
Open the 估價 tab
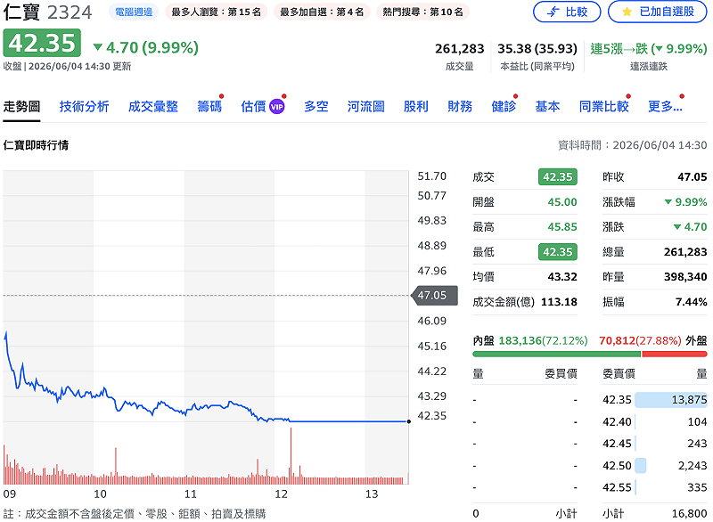pos(253,107)
